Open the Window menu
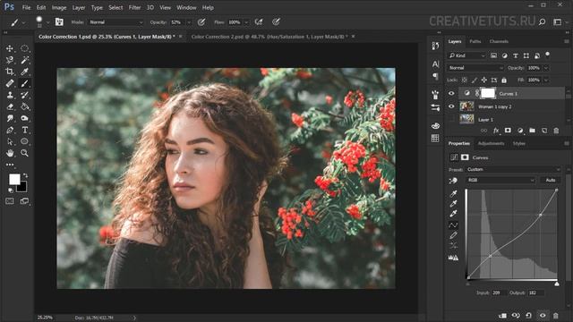Image resolution: width=573 pixels, height=322 pixels. (186, 7)
